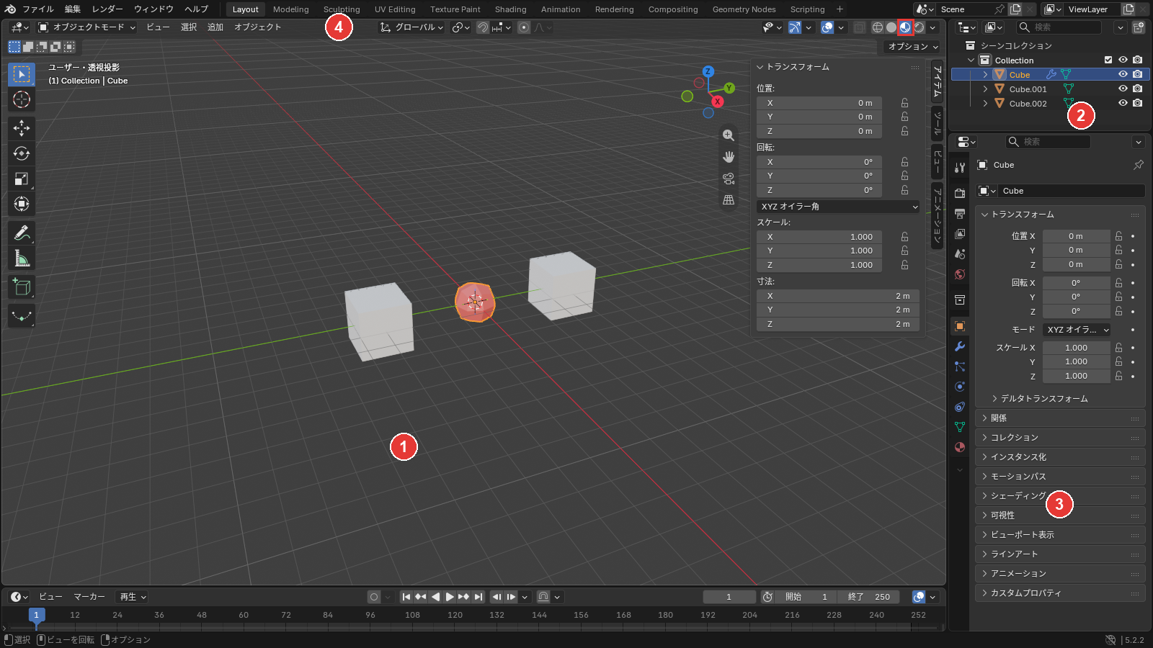This screenshot has height=648, width=1153.
Task: Jump to the last frame
Action: point(478,597)
